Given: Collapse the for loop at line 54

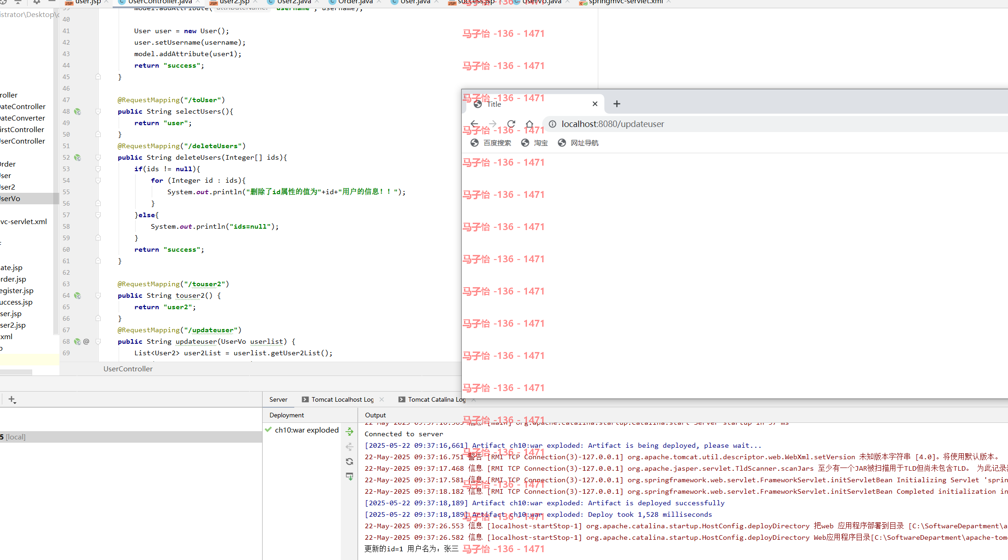Looking at the screenshot, I should click(x=98, y=180).
